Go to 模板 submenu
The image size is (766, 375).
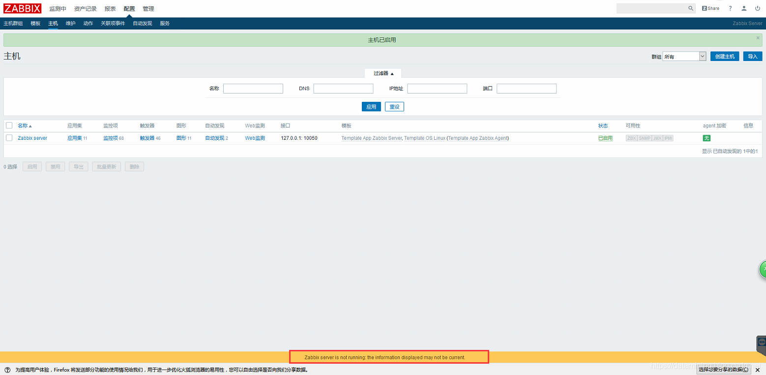click(x=35, y=23)
